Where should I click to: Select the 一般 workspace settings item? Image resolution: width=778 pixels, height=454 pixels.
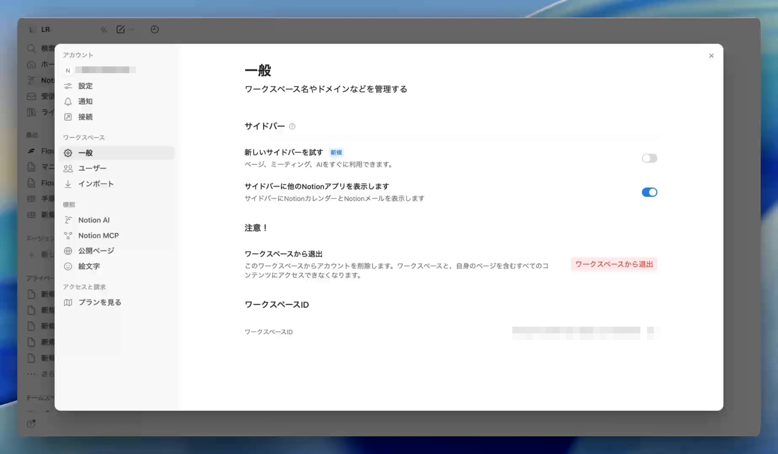[117, 153]
